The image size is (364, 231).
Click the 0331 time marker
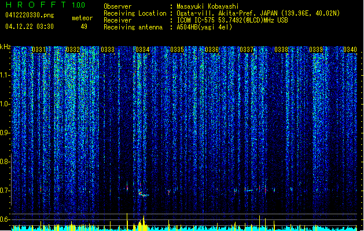39,50
